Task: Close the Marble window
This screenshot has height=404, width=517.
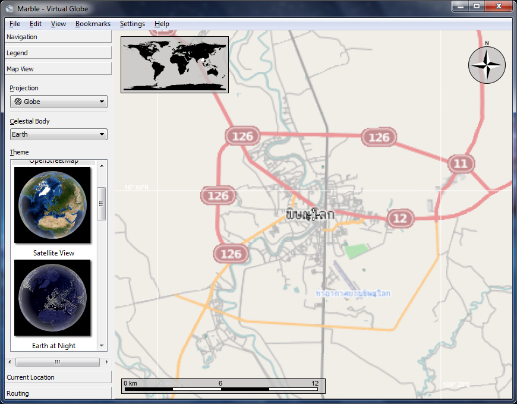Action: point(498,7)
